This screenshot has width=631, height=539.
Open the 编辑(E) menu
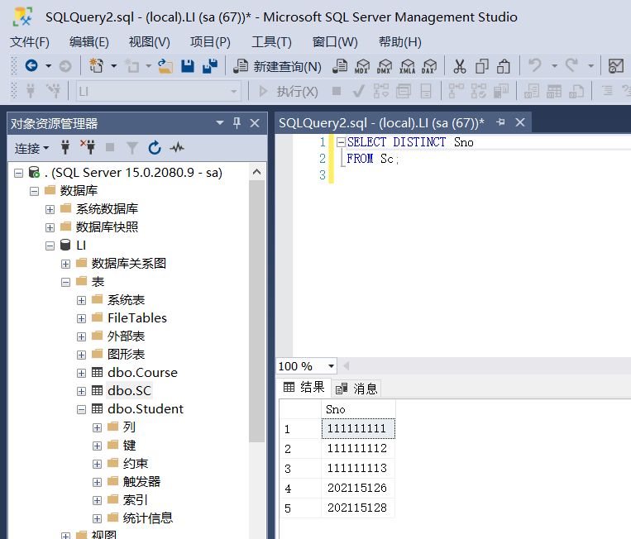[x=89, y=42]
